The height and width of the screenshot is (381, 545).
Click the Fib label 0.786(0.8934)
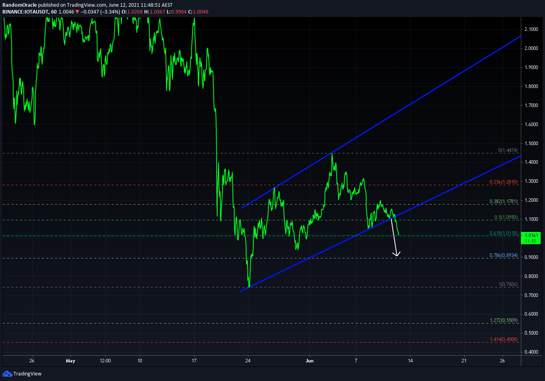point(503,255)
